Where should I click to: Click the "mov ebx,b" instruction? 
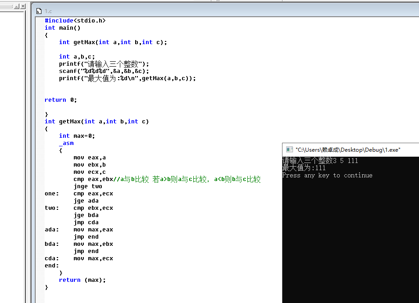coord(90,165)
